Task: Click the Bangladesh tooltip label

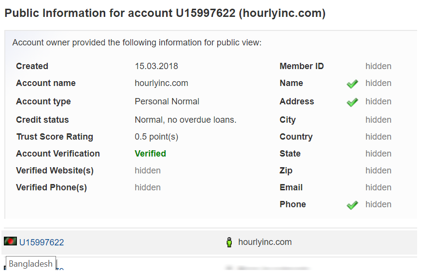Action: [31, 264]
